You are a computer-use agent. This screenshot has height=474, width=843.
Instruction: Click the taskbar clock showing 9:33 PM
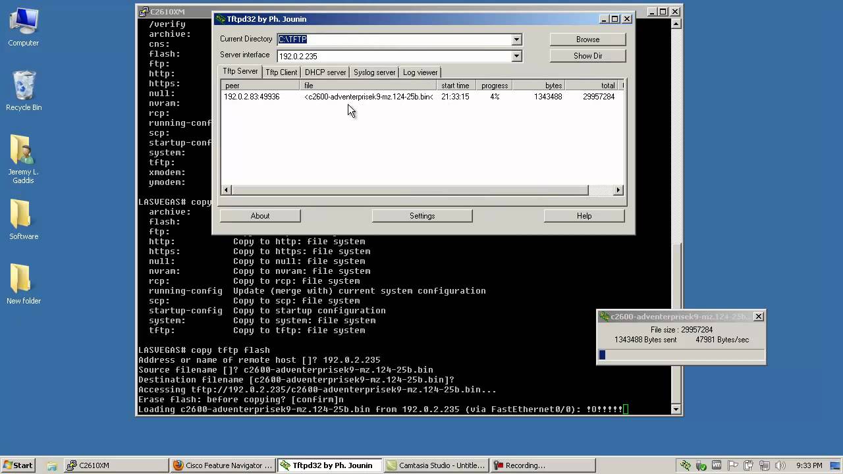[809, 465]
